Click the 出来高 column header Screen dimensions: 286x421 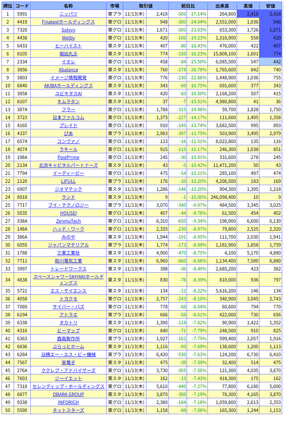coord(222,6)
